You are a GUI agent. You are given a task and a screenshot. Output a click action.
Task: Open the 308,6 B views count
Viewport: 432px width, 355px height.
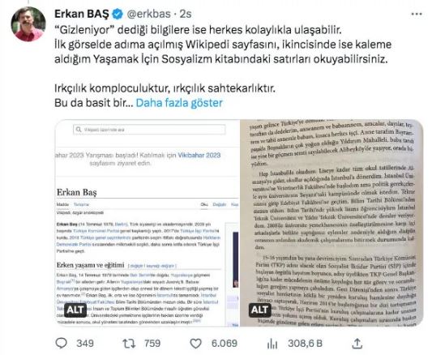coord(305,344)
